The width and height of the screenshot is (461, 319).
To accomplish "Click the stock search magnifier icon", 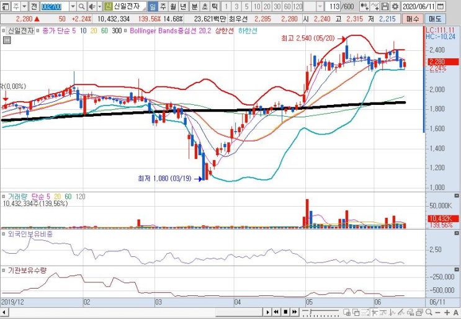I will [82, 6].
